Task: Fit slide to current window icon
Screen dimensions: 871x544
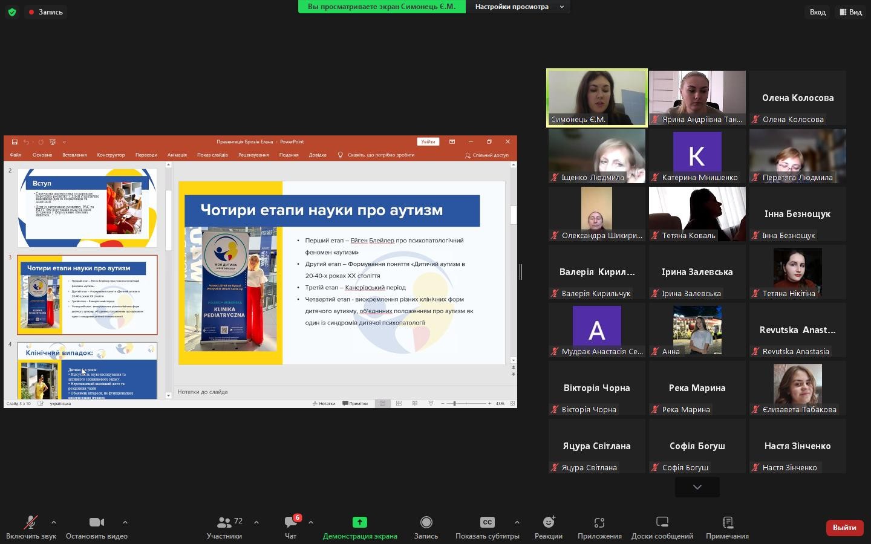Action: click(x=512, y=404)
